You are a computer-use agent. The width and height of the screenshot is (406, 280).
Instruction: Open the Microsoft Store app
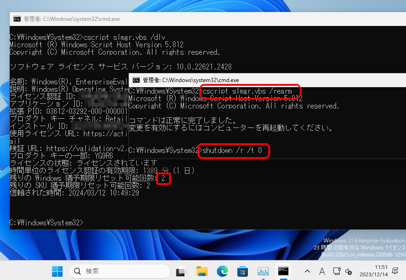(242, 271)
